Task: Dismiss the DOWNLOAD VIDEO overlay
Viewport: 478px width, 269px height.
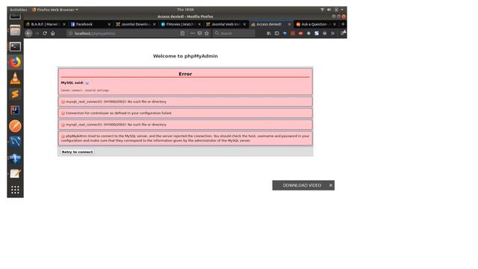Action: 331,185
